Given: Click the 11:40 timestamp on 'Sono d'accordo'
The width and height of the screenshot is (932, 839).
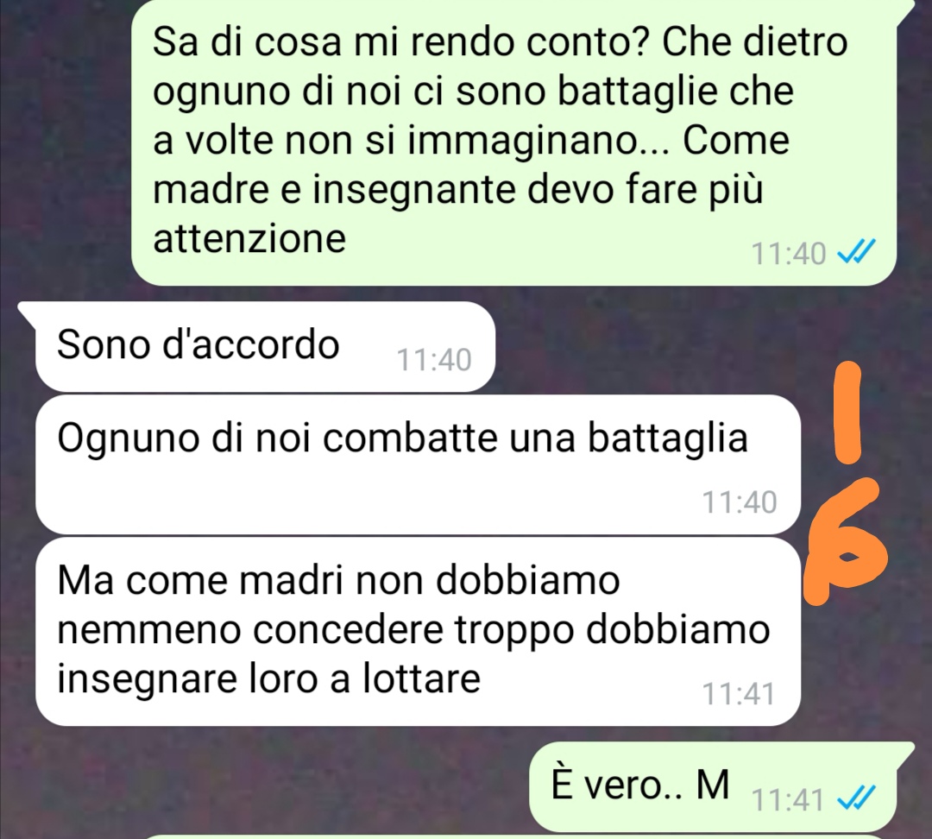Looking at the screenshot, I should (434, 360).
